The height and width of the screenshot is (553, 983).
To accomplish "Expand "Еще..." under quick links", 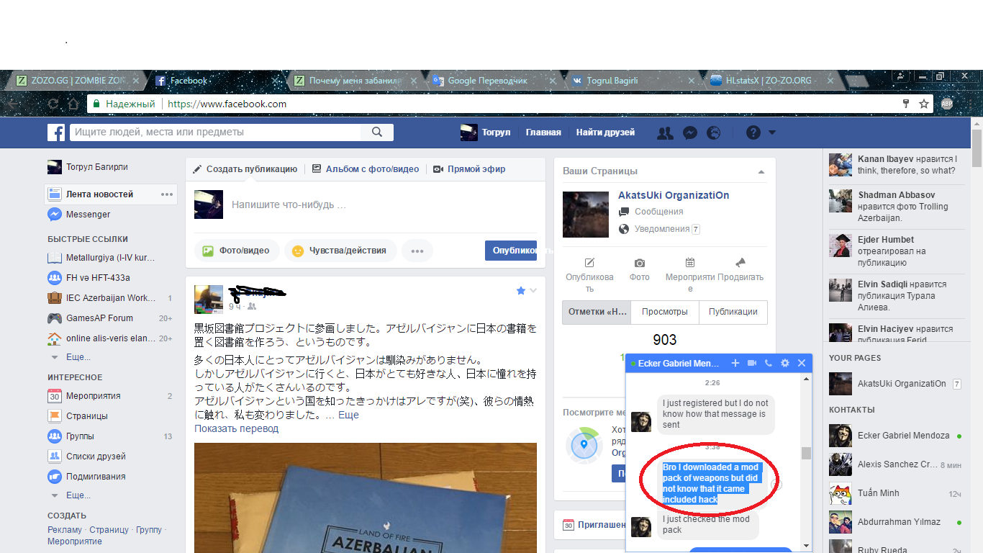I will (78, 357).
